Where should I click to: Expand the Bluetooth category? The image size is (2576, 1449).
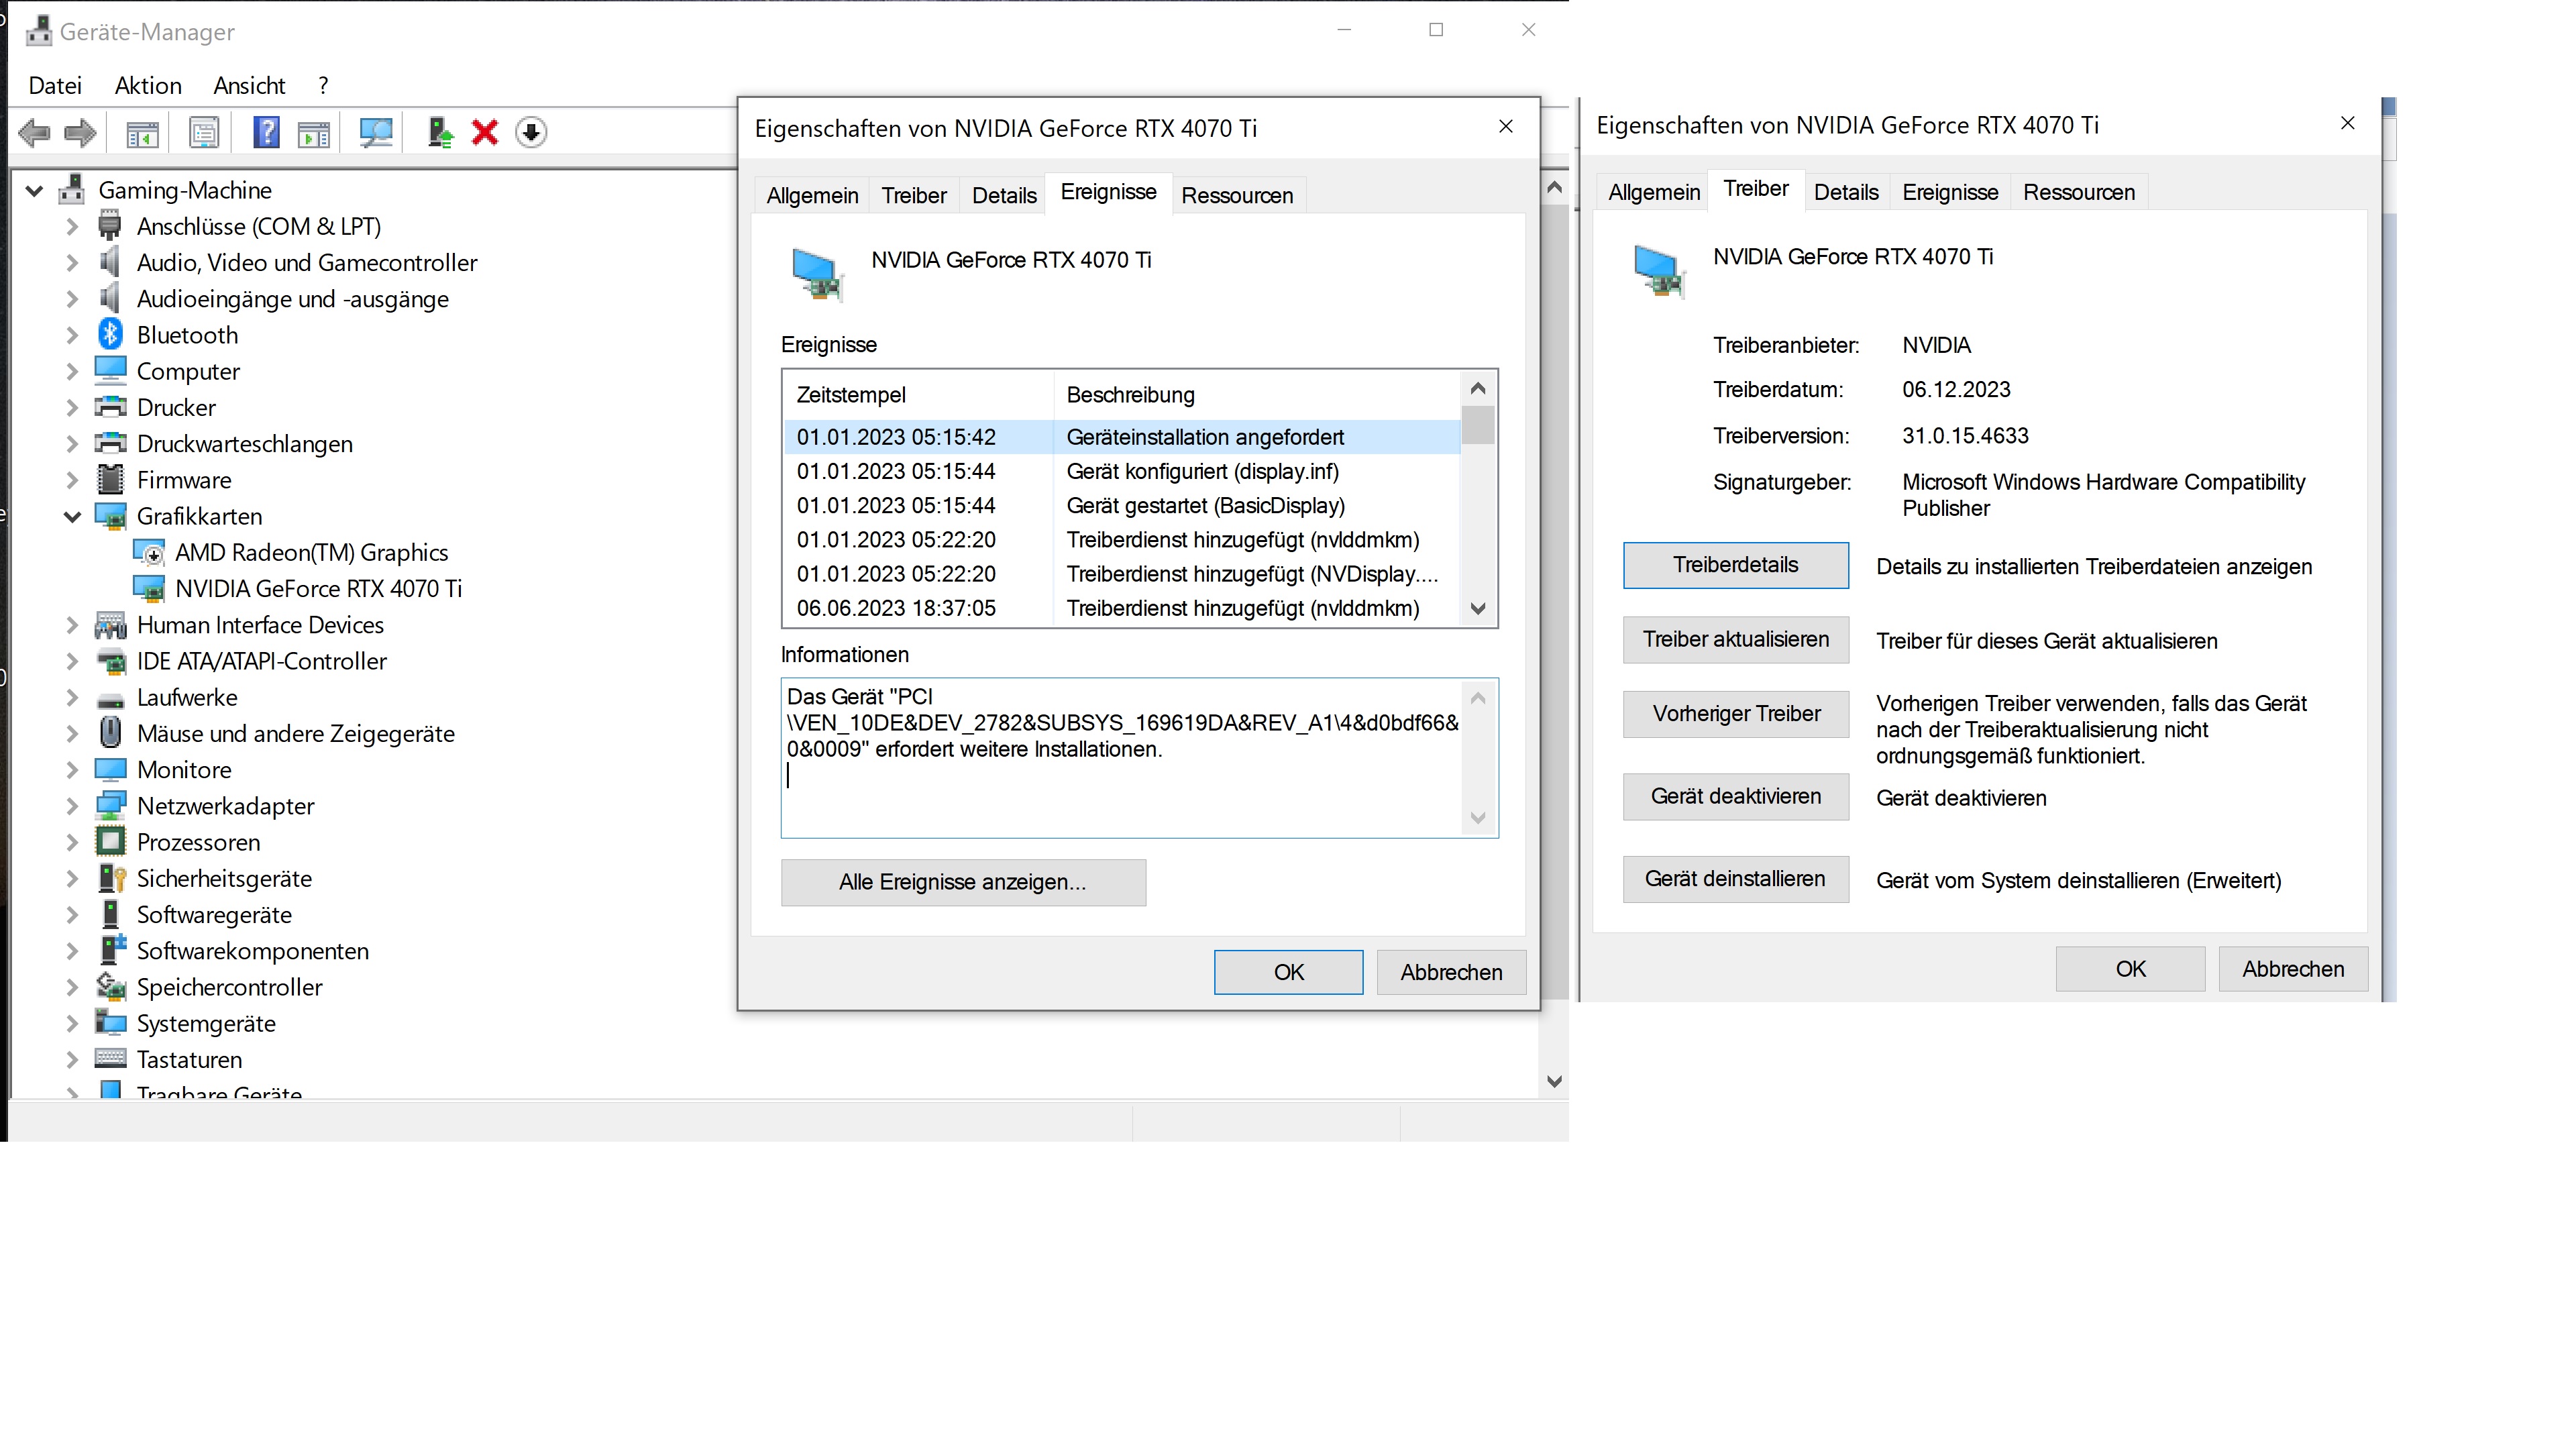(x=72, y=335)
